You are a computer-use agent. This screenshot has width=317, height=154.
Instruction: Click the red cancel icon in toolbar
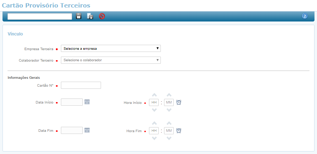pyautogui.click(x=102, y=16)
